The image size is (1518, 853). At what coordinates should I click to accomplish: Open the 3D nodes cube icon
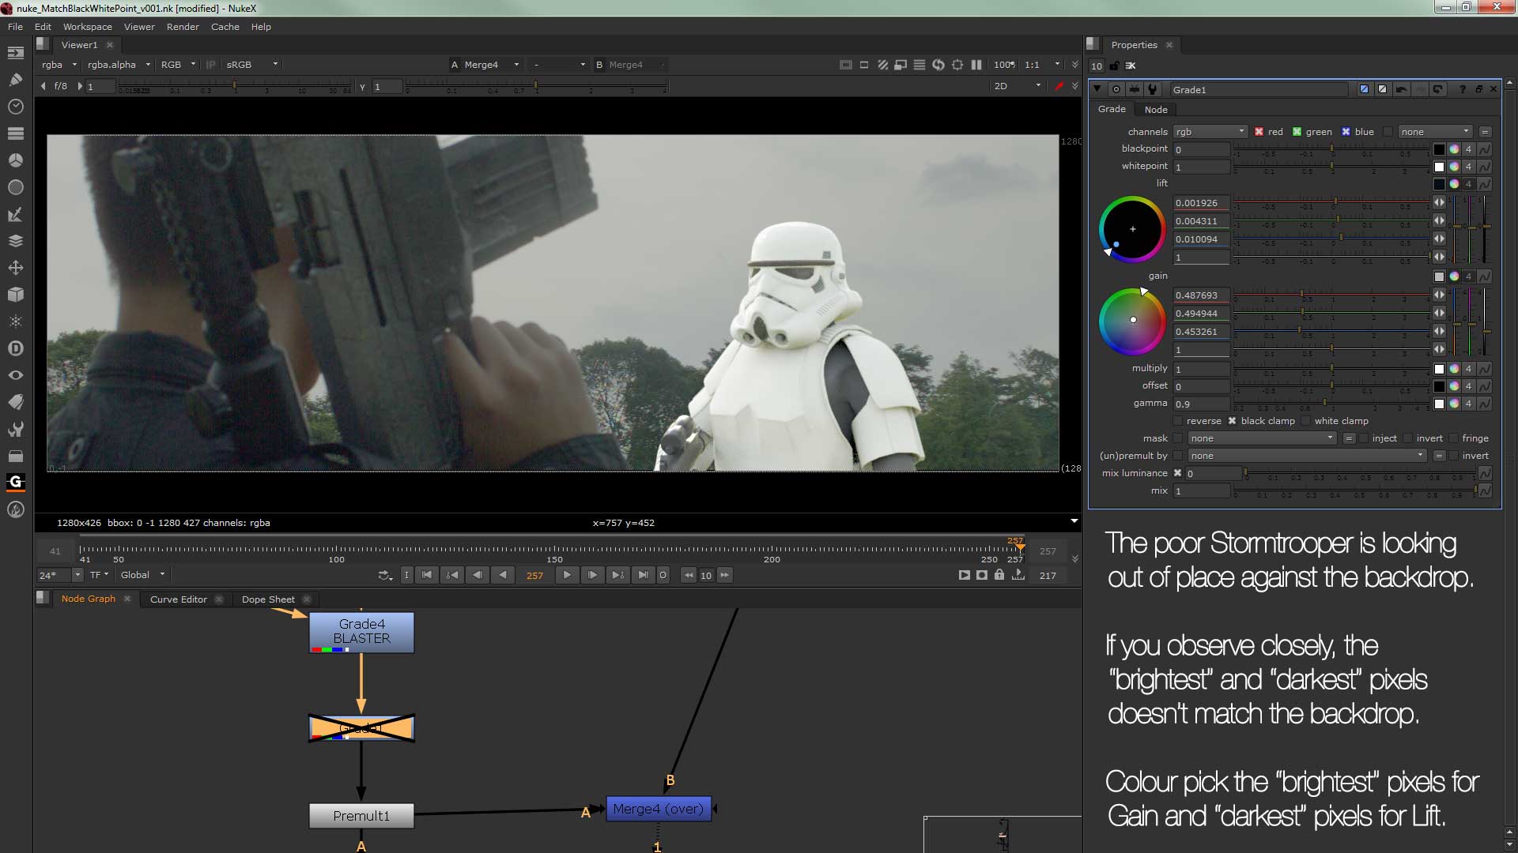click(15, 295)
